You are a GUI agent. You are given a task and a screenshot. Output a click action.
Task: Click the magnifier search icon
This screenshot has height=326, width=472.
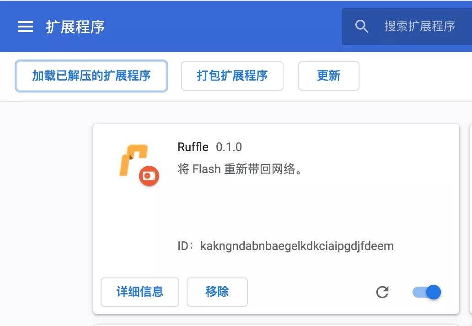point(361,26)
